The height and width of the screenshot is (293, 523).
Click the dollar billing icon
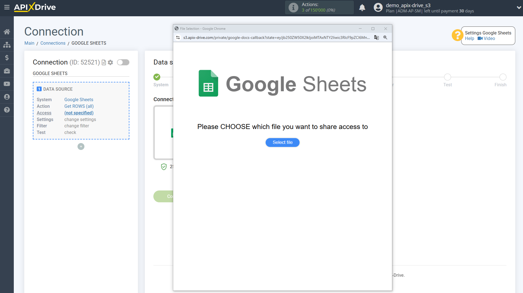(7, 58)
